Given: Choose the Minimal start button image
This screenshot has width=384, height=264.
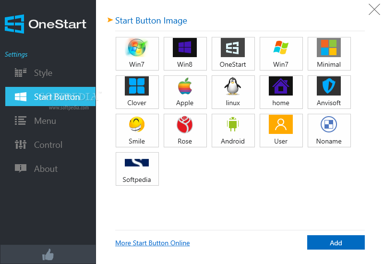Looking at the screenshot, I should click(329, 54).
